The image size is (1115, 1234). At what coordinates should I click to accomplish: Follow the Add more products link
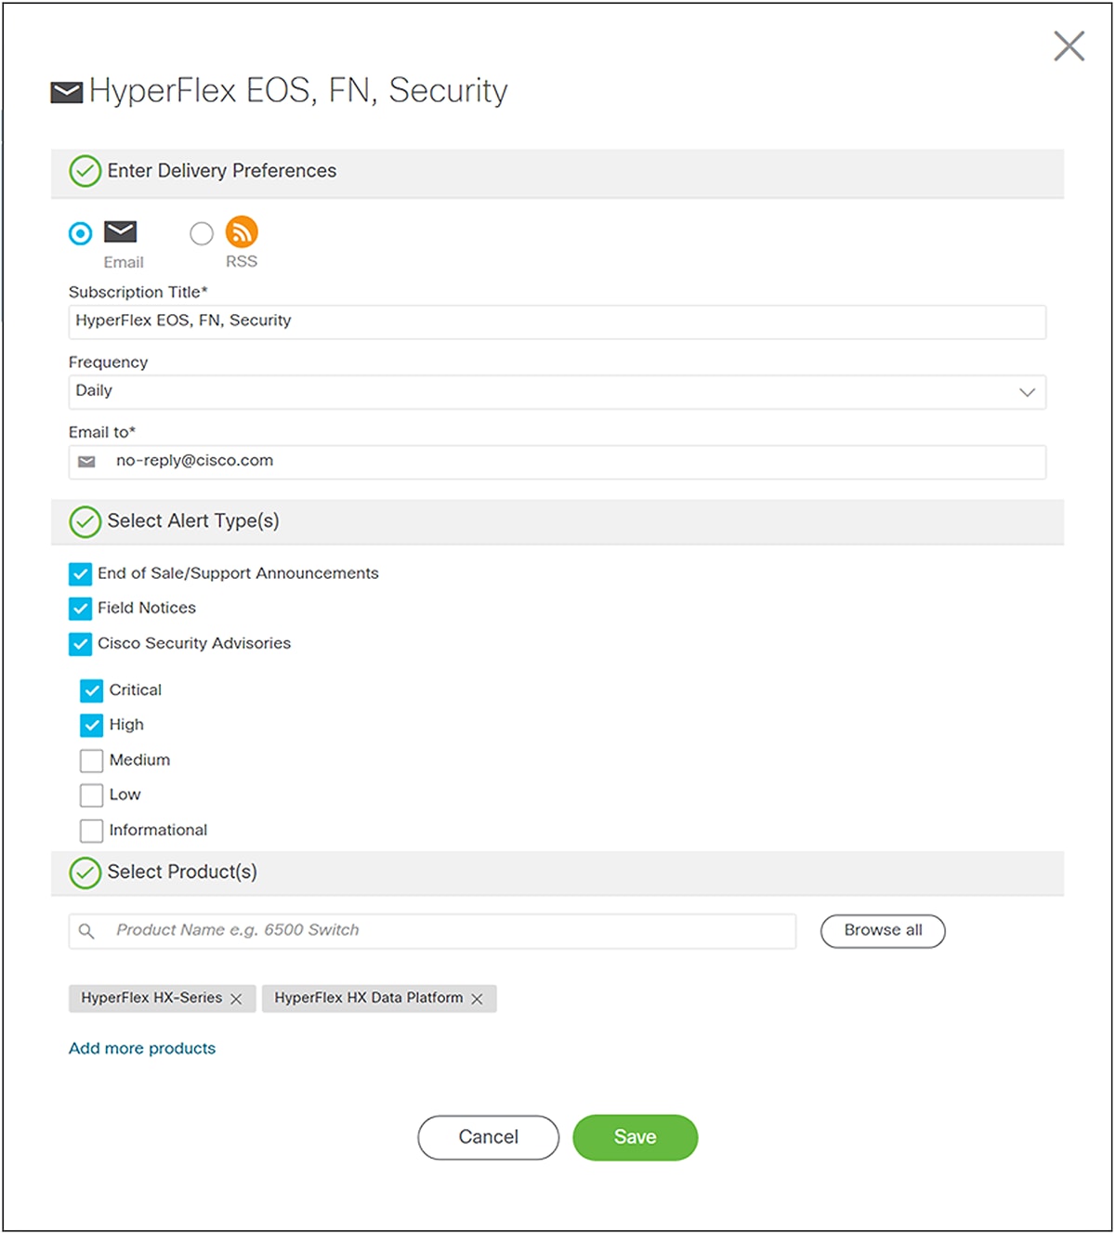click(142, 1048)
